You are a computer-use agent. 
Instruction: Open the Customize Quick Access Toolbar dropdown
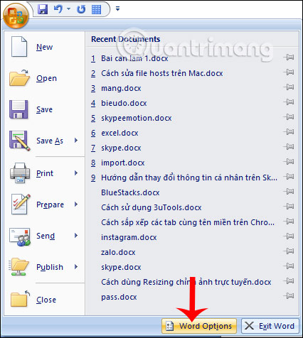pos(117,9)
